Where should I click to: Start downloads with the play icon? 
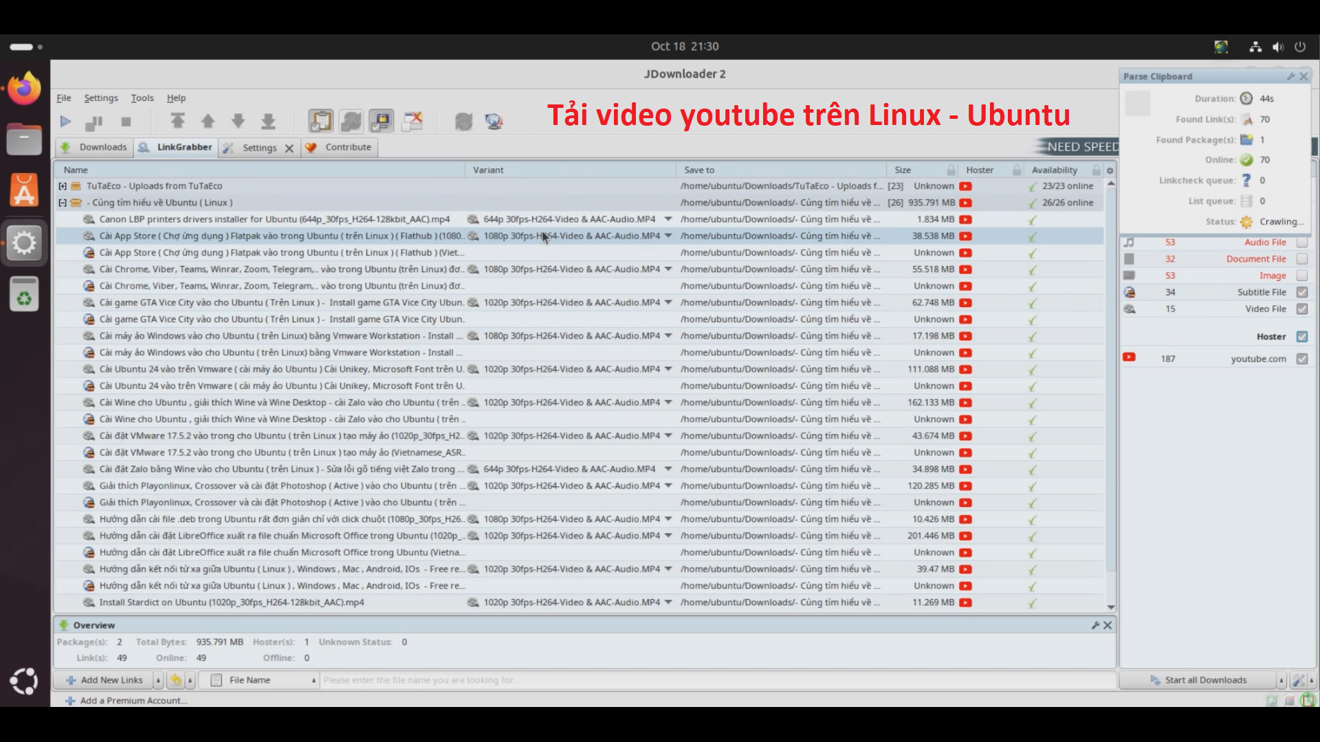coord(65,122)
